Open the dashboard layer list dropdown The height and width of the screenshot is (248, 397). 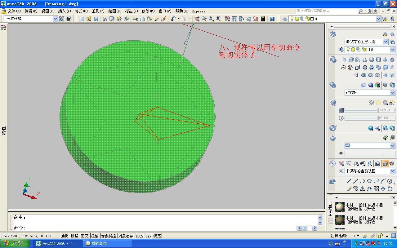pos(392,49)
